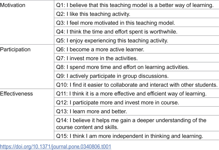The height and width of the screenshot is (150, 219).
Task: Click Q5 about enjoying this teaching activity
Action: (137, 40)
